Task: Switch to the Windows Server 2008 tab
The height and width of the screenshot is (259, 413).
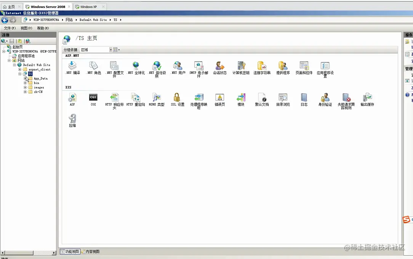Action: click(48, 7)
